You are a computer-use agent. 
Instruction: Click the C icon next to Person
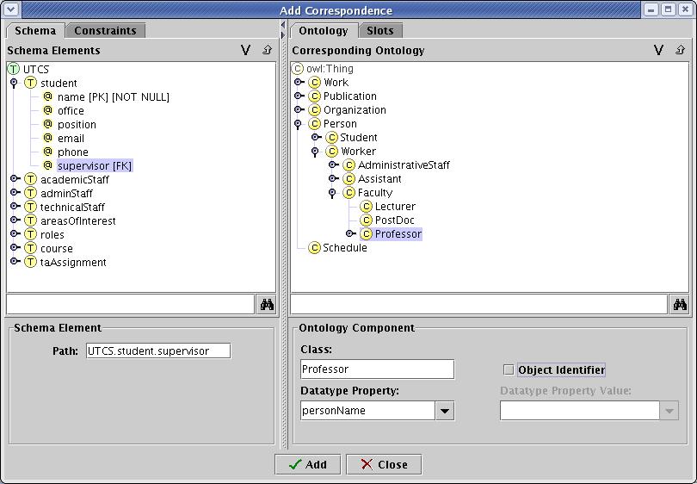point(314,124)
